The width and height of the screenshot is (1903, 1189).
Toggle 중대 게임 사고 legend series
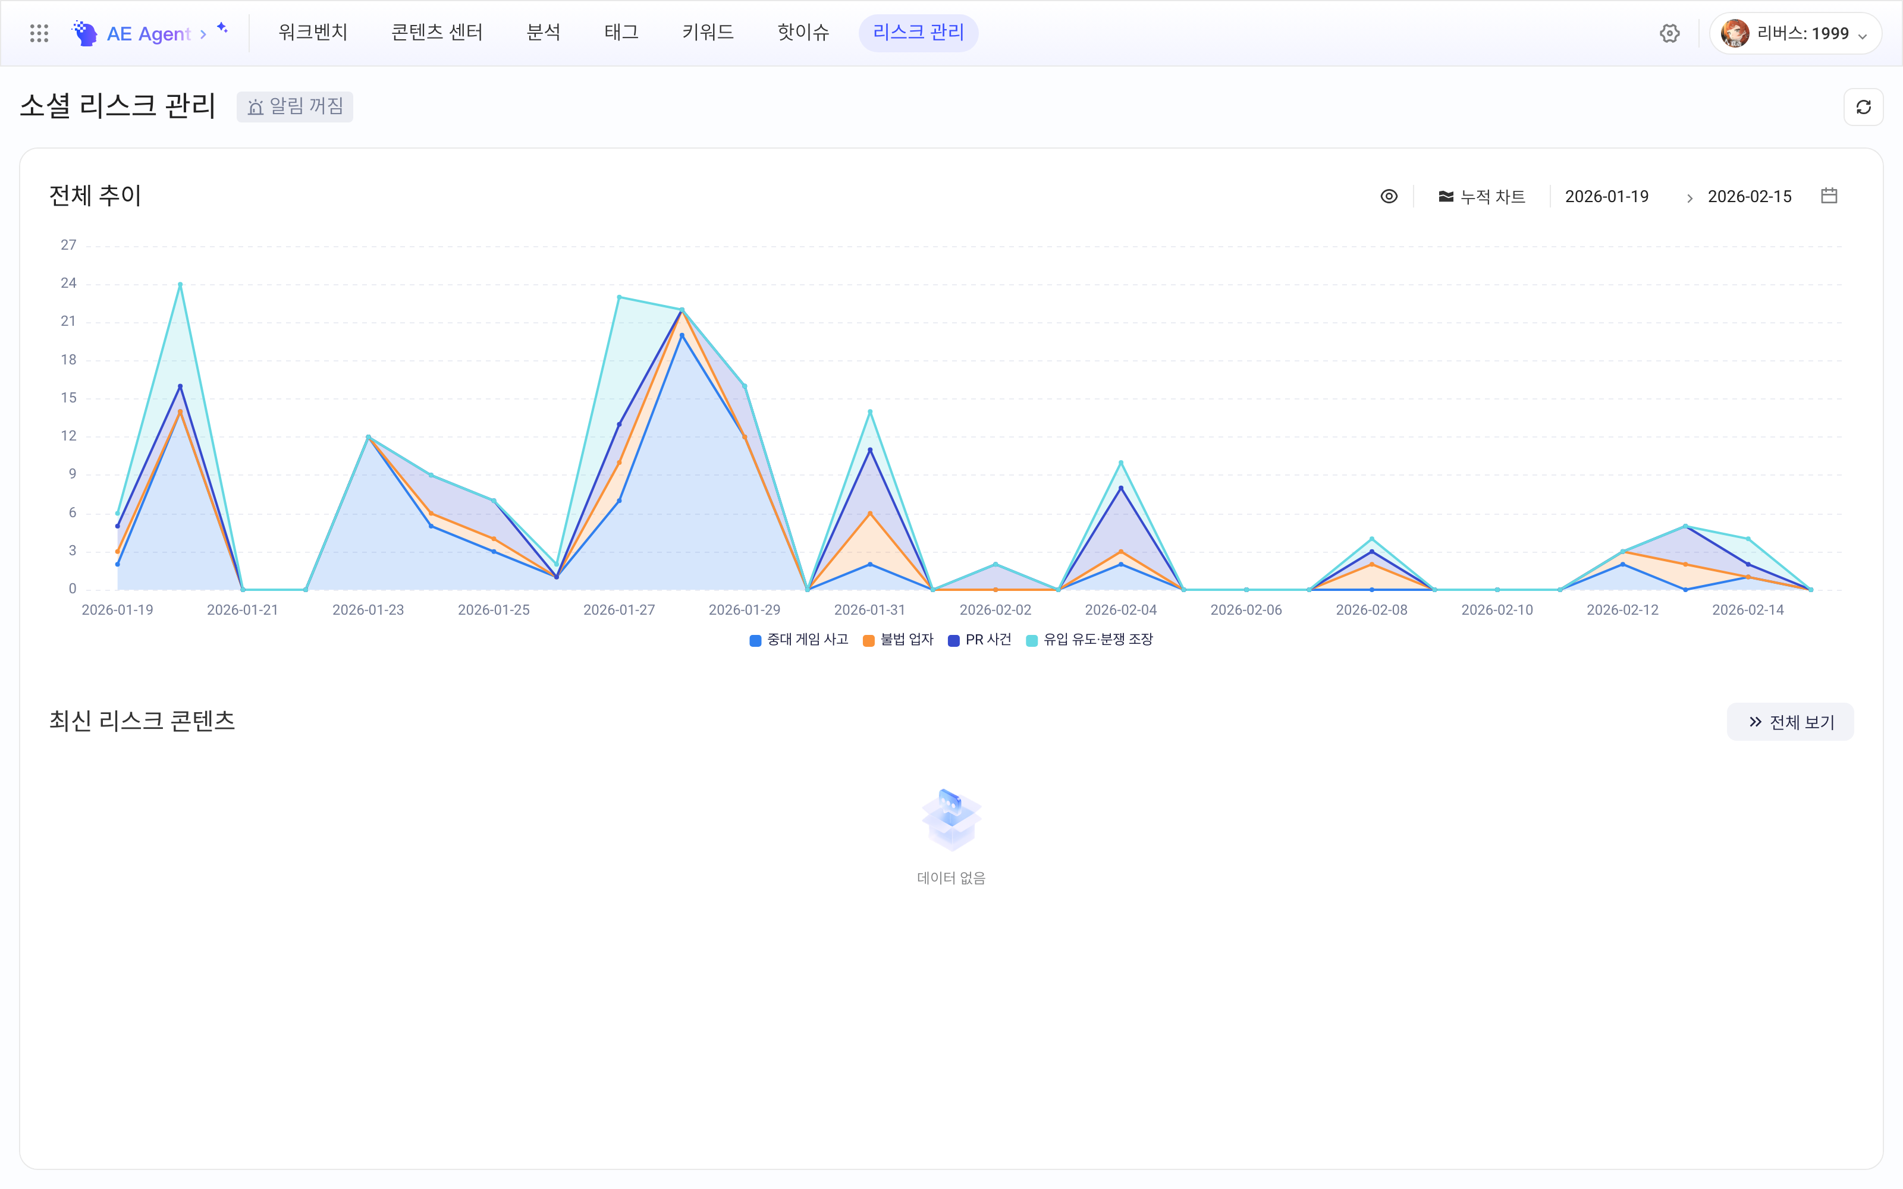(x=799, y=640)
